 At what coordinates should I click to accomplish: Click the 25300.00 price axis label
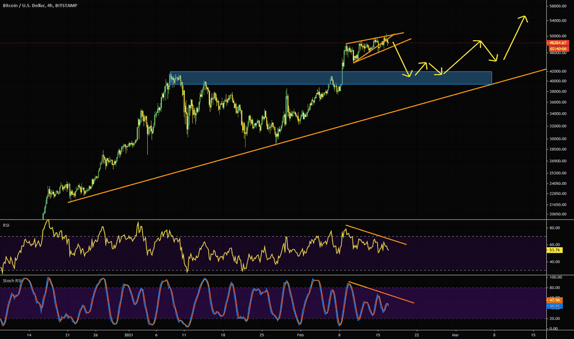(x=558, y=173)
